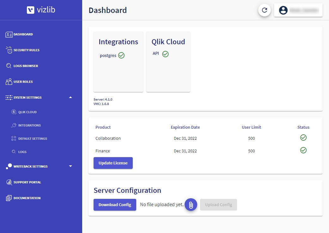
Task: Click the Server: 4.1.0 version text
Action: (103, 99)
